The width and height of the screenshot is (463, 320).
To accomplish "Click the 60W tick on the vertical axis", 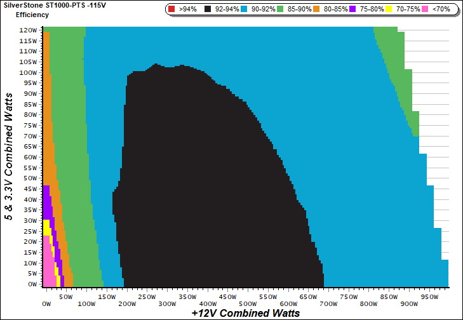I will [30, 157].
